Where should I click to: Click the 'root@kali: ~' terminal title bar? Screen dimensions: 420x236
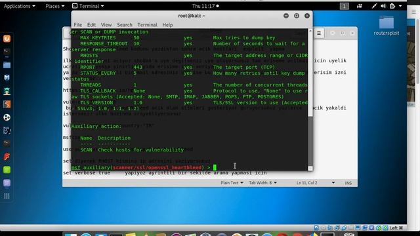pos(192,16)
